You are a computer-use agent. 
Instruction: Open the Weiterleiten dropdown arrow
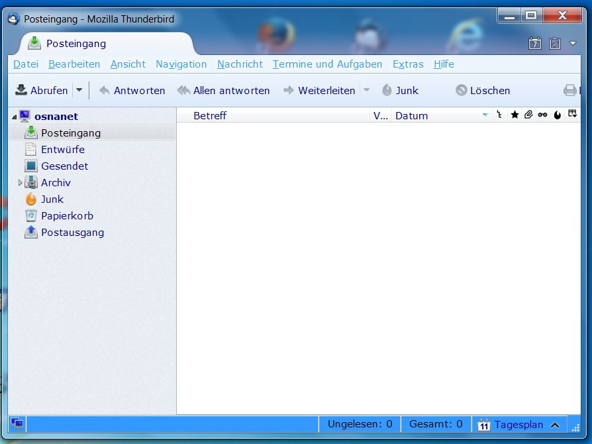[x=366, y=91]
